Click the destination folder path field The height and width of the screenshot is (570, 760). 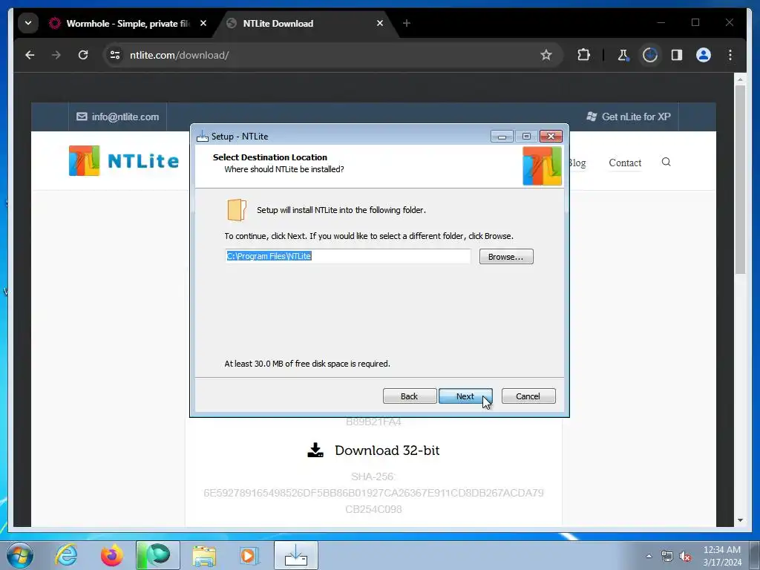click(348, 256)
